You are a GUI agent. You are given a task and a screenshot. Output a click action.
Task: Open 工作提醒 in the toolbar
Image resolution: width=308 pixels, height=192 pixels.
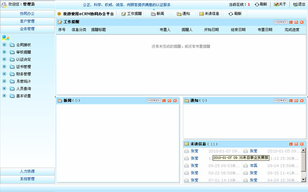pyautogui.click(x=131, y=14)
